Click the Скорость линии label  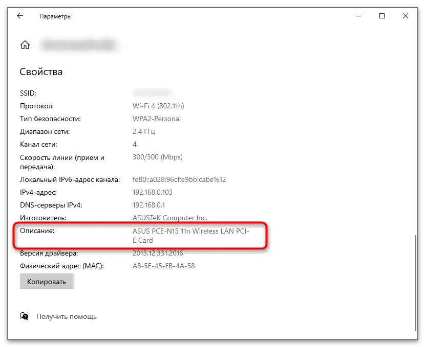pos(62,162)
